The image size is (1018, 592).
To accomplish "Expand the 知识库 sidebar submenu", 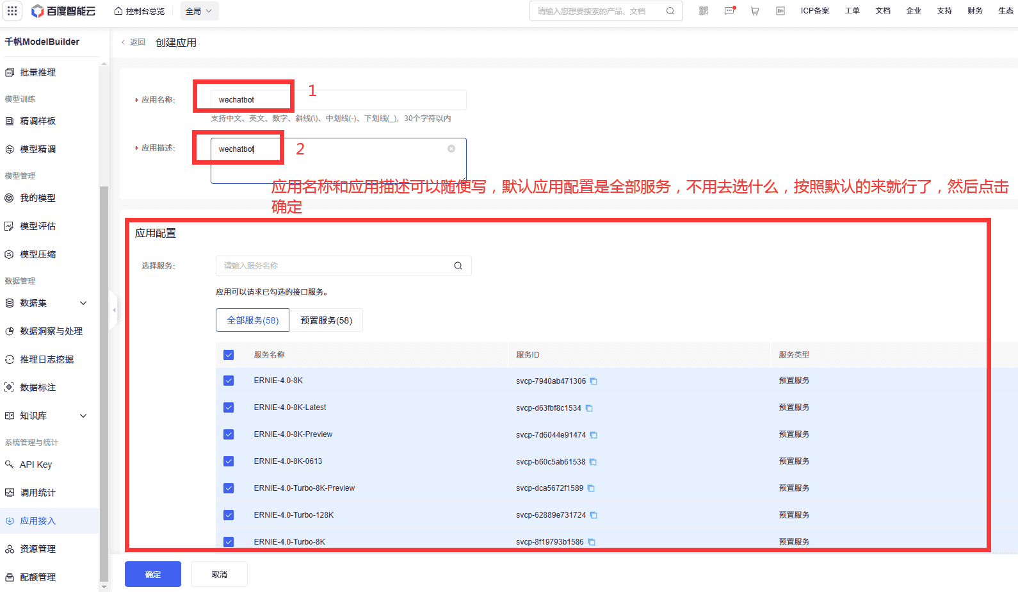I will pos(83,416).
